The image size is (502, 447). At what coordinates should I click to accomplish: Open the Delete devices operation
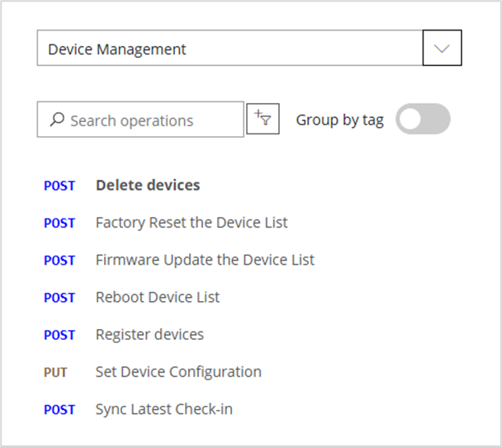tap(148, 186)
